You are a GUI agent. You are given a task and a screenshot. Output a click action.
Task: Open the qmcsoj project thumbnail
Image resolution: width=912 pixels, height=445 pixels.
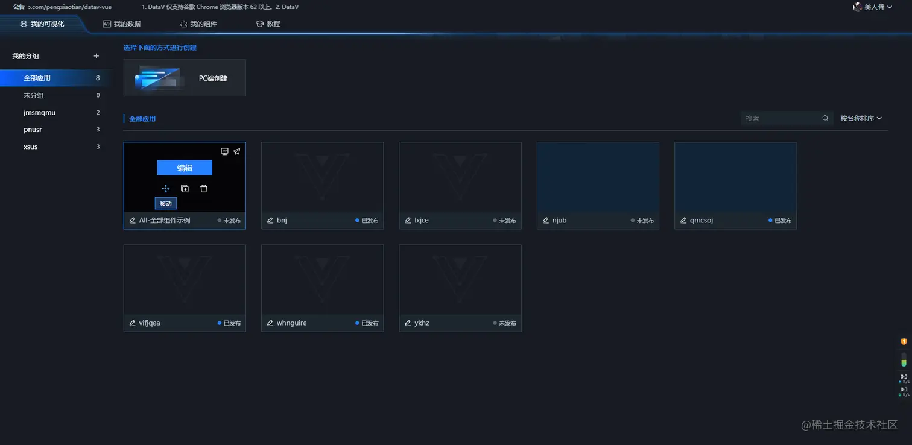(735, 177)
